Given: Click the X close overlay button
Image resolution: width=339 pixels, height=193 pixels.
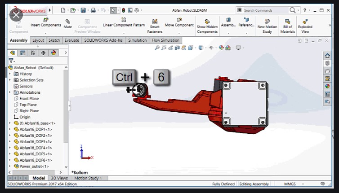Looking at the screenshot, I should tap(16, 15).
